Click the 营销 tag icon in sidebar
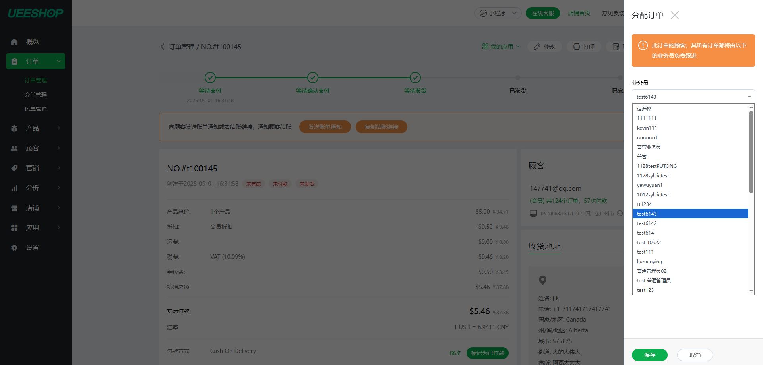Viewport: 763px width, 365px height. (14, 168)
